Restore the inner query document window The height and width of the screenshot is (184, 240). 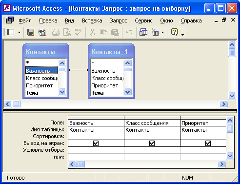pyautogui.click(x=224, y=20)
